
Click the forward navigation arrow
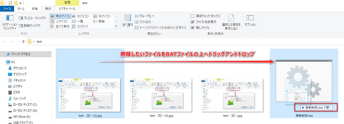coord(12,42)
